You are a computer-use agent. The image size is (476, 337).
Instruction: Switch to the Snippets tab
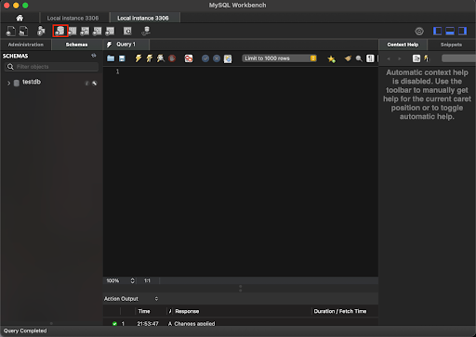click(451, 45)
